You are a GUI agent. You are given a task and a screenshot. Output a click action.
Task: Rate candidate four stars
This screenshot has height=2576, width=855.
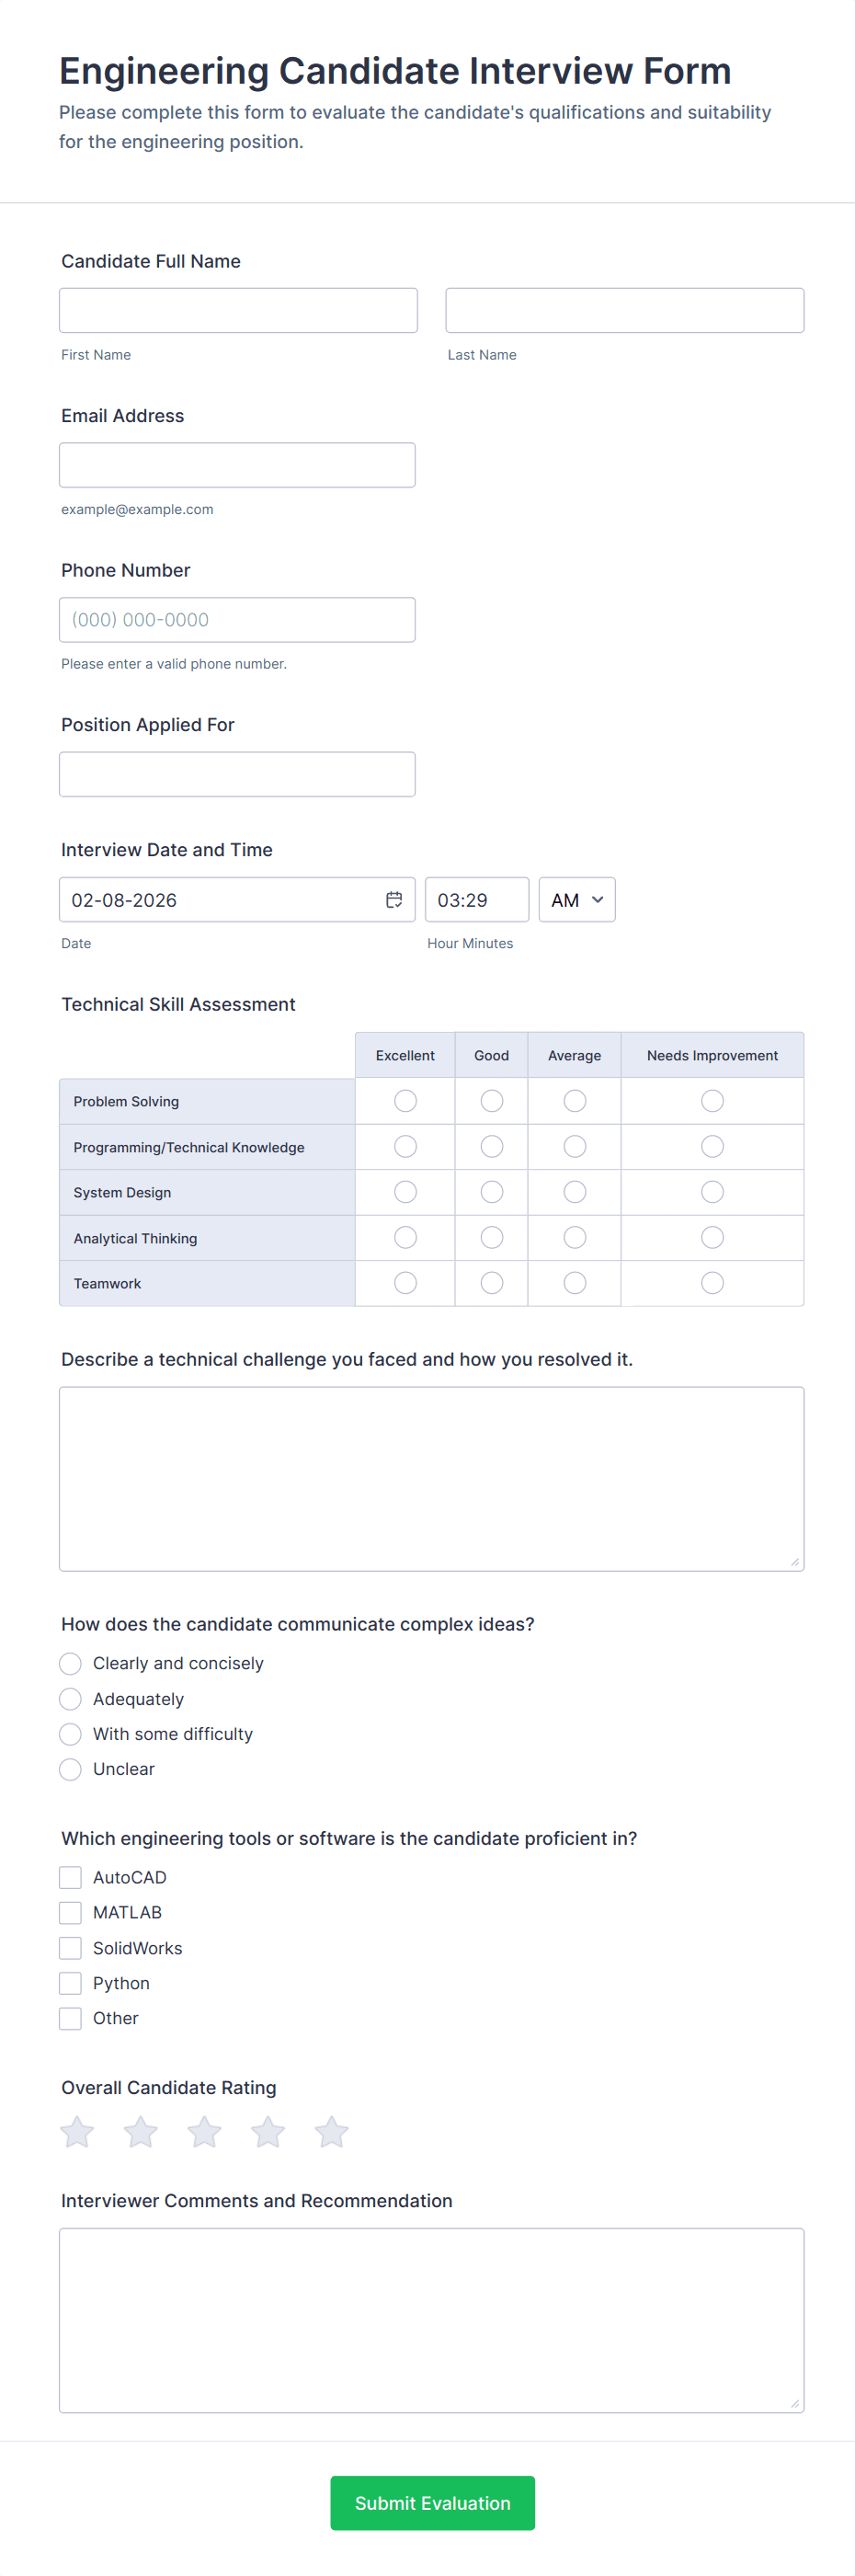tap(268, 2131)
